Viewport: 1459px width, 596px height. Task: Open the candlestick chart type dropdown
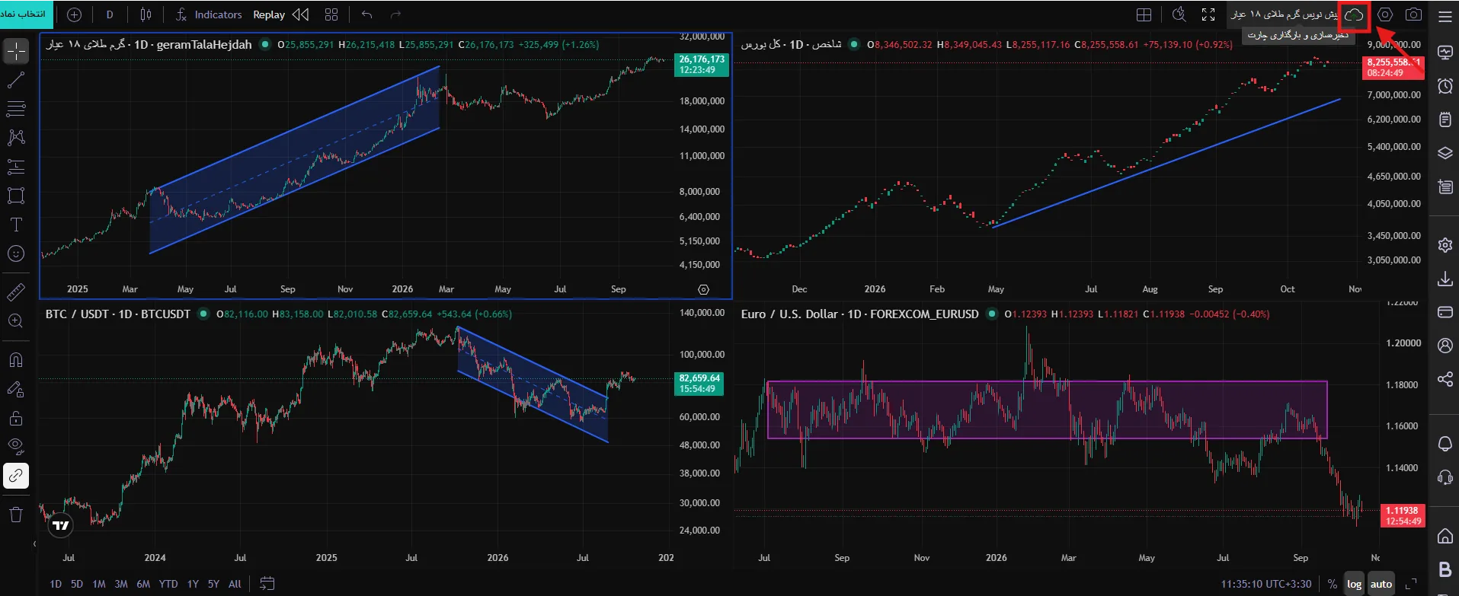tap(146, 14)
